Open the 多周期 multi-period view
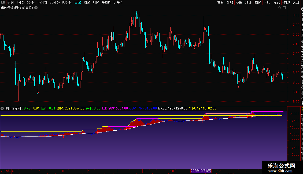The width and height of the screenshot is (303, 174). tap(106, 2)
